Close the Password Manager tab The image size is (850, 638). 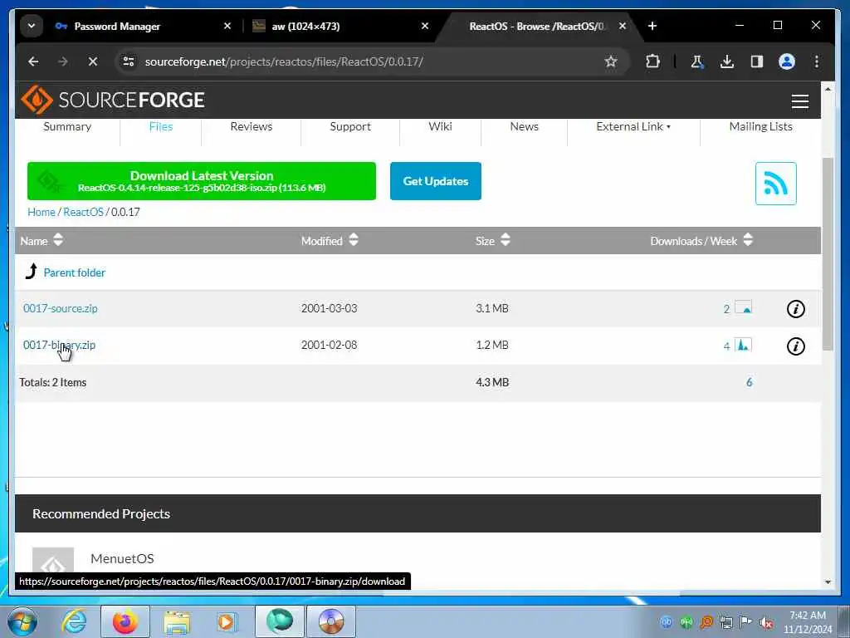[227, 26]
